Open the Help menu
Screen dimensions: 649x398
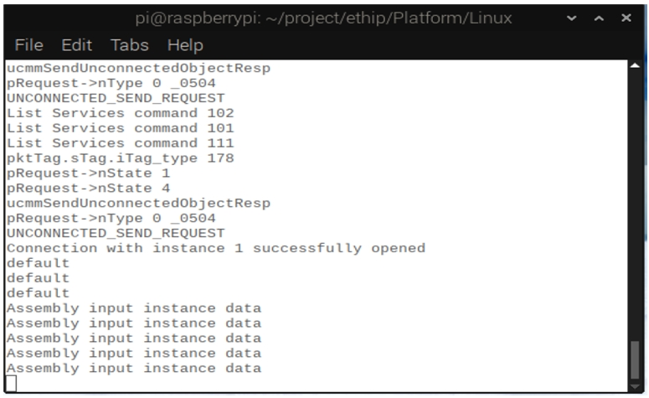[185, 45]
